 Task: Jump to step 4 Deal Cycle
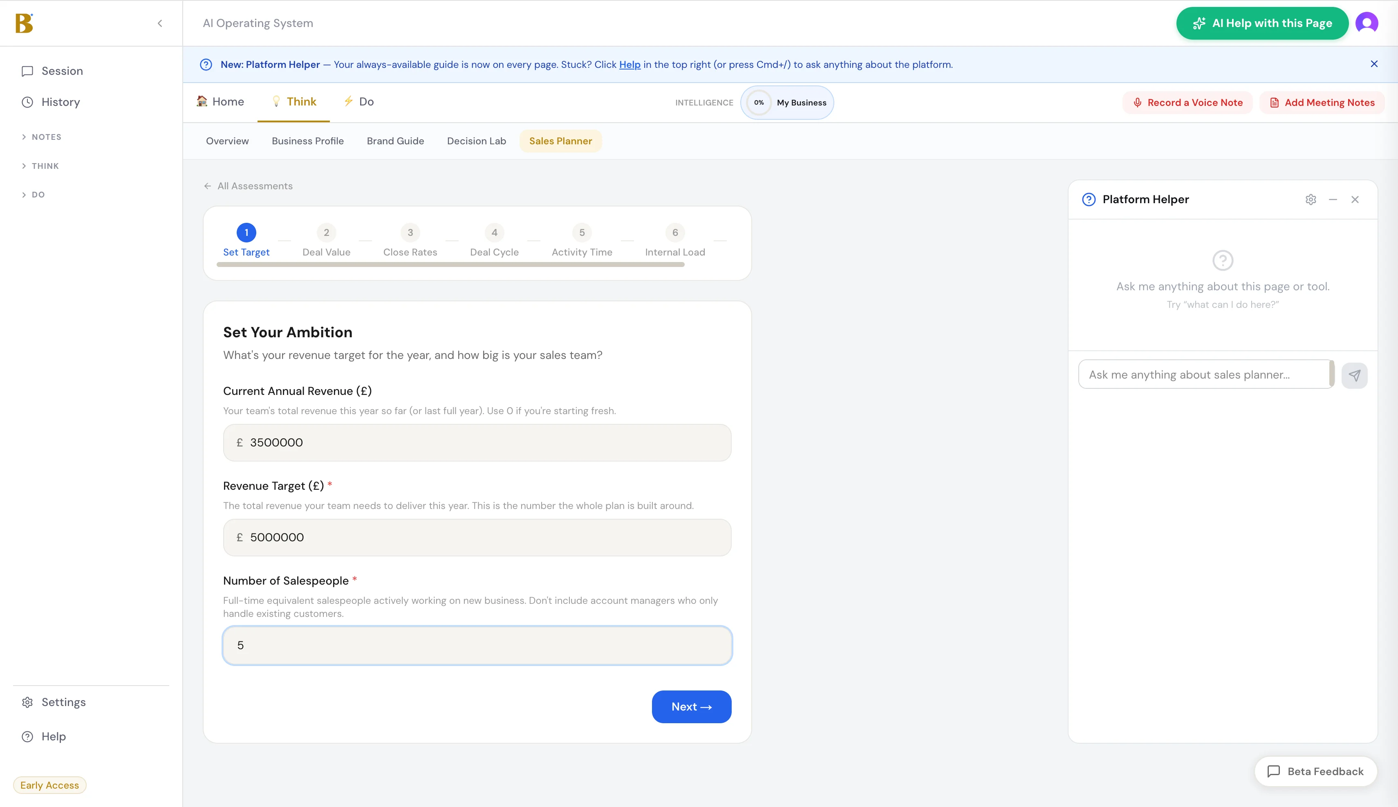point(493,233)
